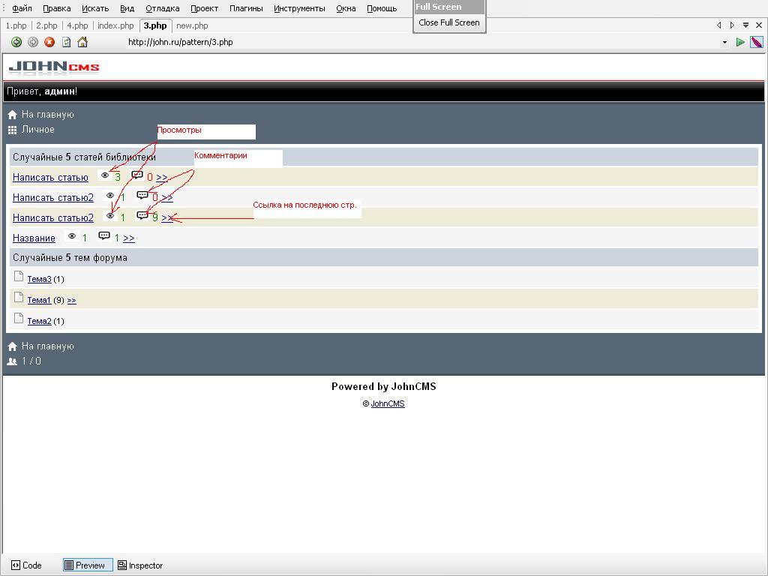
Task: Switch to Inspector view
Action: pyautogui.click(x=140, y=565)
